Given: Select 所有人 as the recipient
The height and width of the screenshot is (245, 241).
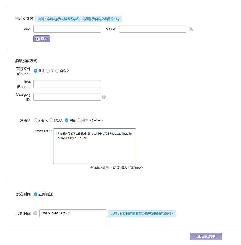Looking at the screenshot, I should [36, 120].
